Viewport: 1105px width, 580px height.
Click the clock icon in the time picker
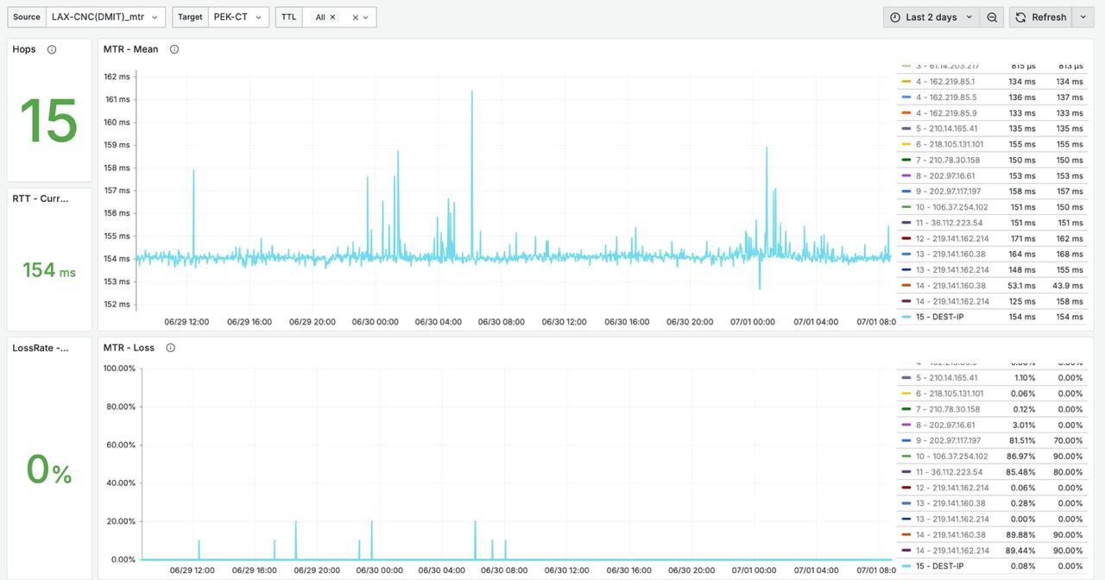pyautogui.click(x=895, y=17)
